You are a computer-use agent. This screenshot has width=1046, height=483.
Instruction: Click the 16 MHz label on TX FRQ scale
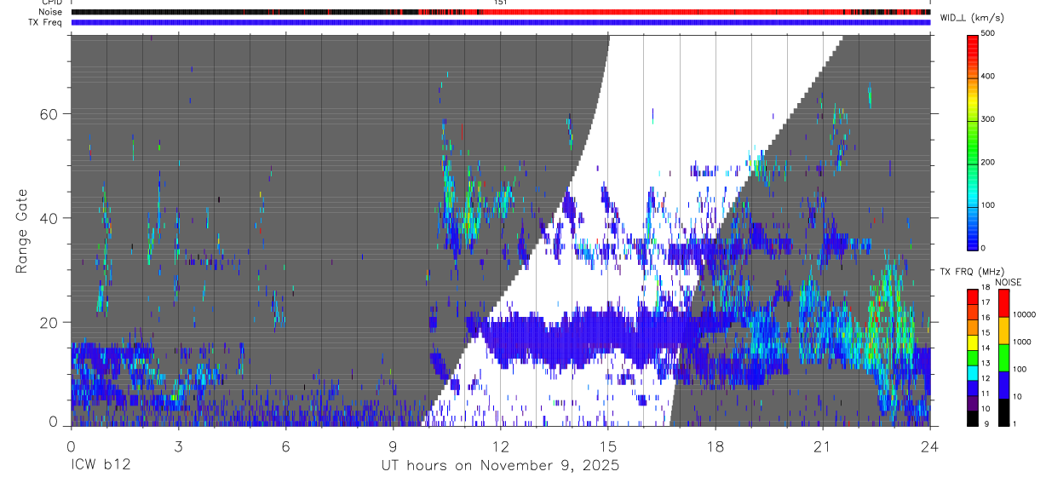click(x=987, y=318)
